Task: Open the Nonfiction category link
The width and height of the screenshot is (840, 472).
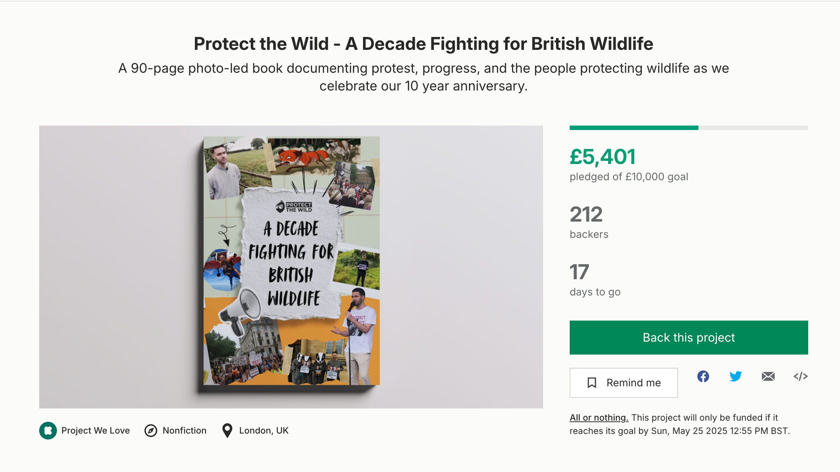Action: click(184, 431)
